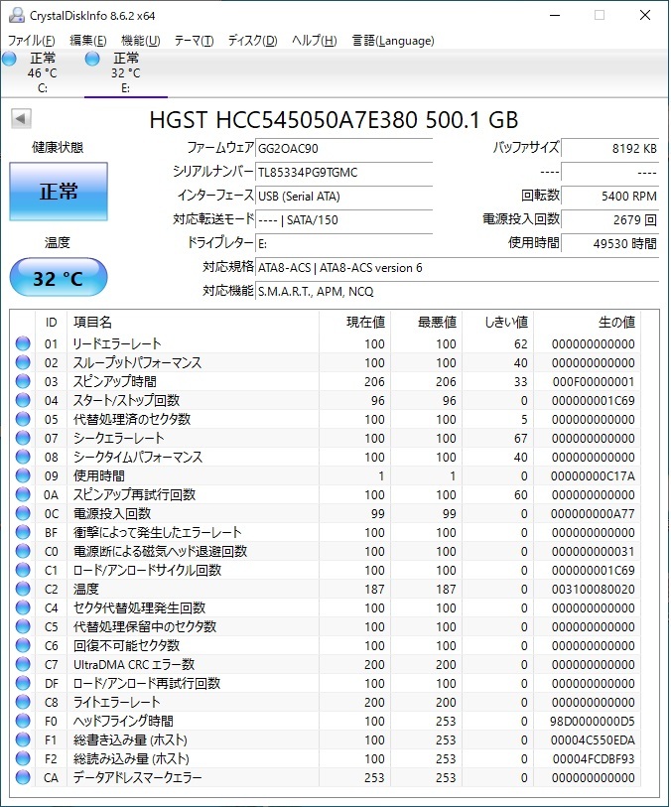Click the interface field USB (Serial ATA)
671x807 pixels.
[x=343, y=197]
